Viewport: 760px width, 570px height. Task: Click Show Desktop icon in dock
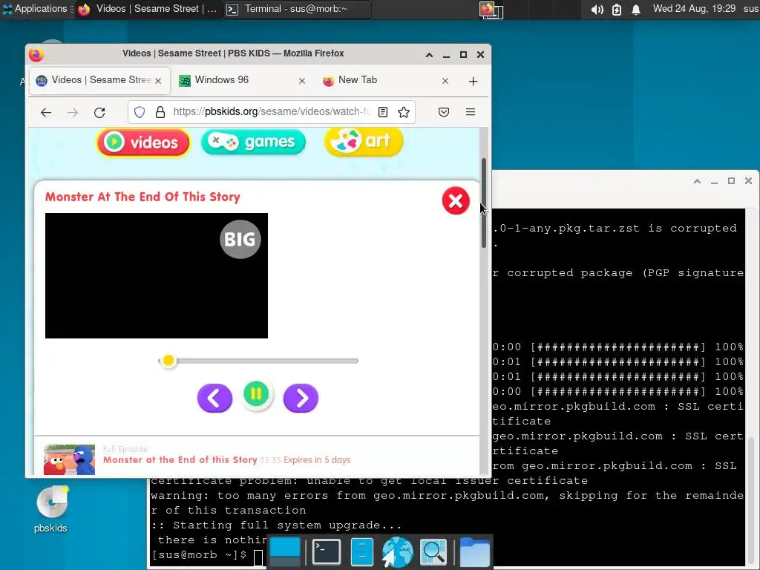point(285,551)
